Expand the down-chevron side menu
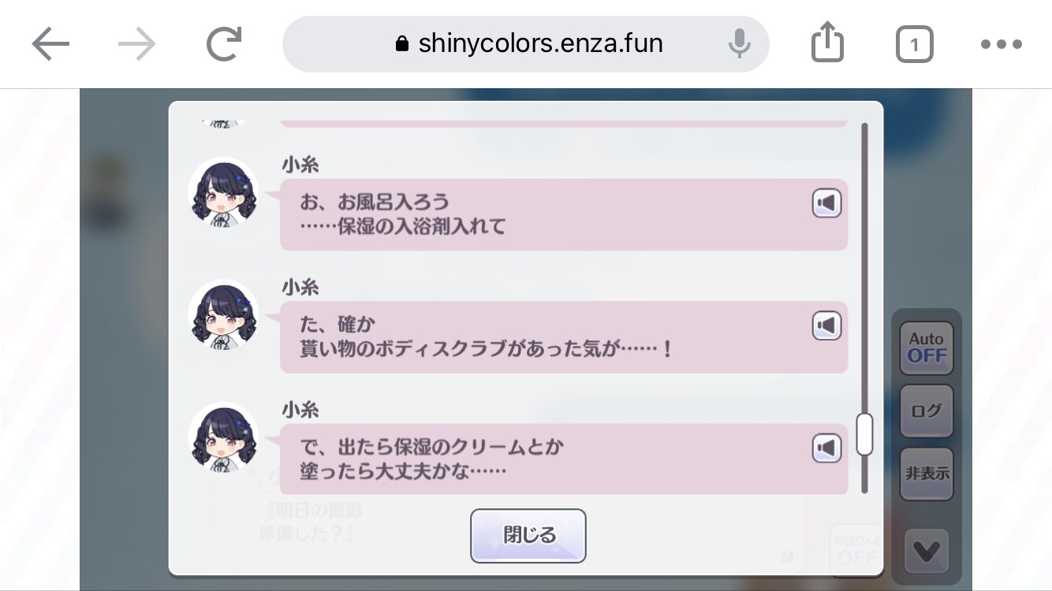1052x591 pixels. [x=927, y=551]
